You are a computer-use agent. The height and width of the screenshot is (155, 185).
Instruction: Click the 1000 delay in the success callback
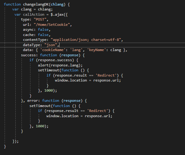tap(49, 90)
